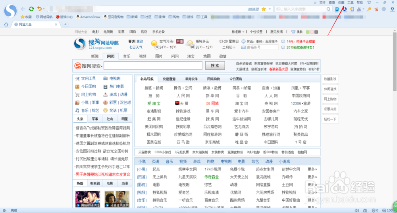Click the search magnifier in browser search box
397x213 pixels.
click(x=328, y=9)
